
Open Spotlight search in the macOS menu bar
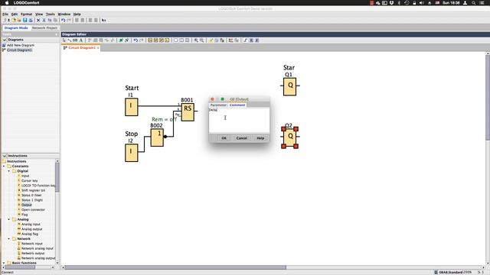click(x=474, y=3)
